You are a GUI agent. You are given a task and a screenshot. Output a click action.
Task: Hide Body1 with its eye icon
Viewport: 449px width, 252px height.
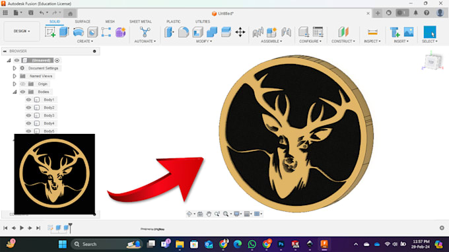[28, 100]
